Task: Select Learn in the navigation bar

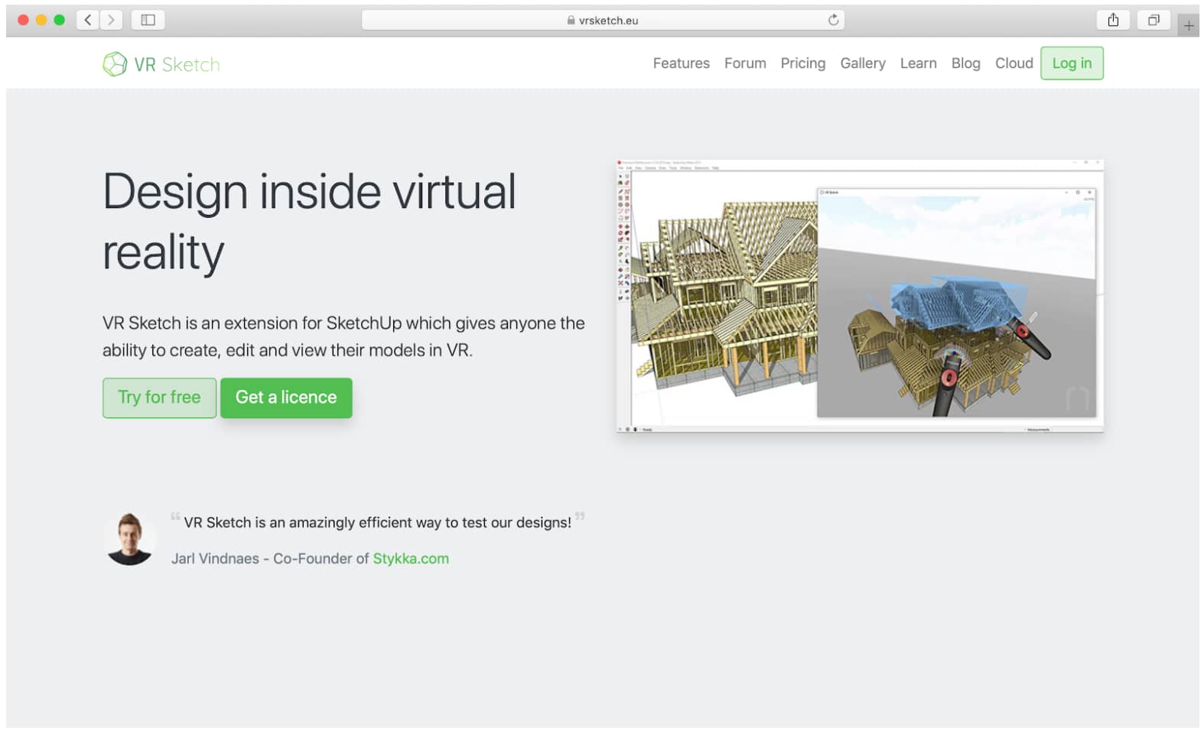Action: click(x=918, y=63)
